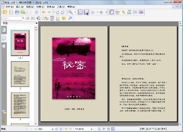Viewport: 183px width, 132px height.
Task: Select the Zoom In magnifier tool
Action: point(71,12)
